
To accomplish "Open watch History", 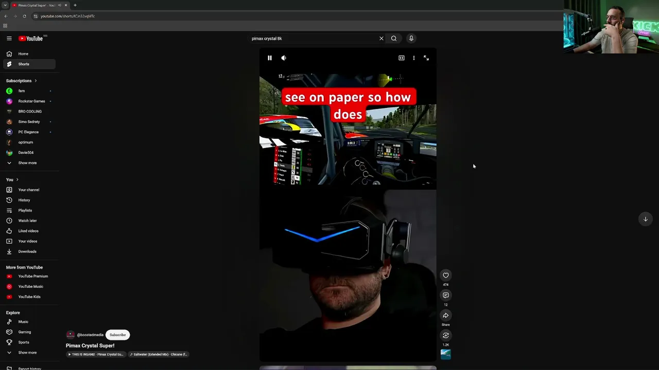I will coord(29,200).
